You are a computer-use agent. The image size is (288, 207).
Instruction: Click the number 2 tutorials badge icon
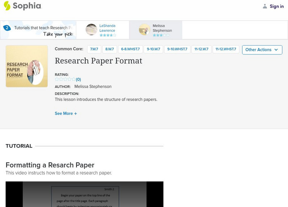(7, 28)
